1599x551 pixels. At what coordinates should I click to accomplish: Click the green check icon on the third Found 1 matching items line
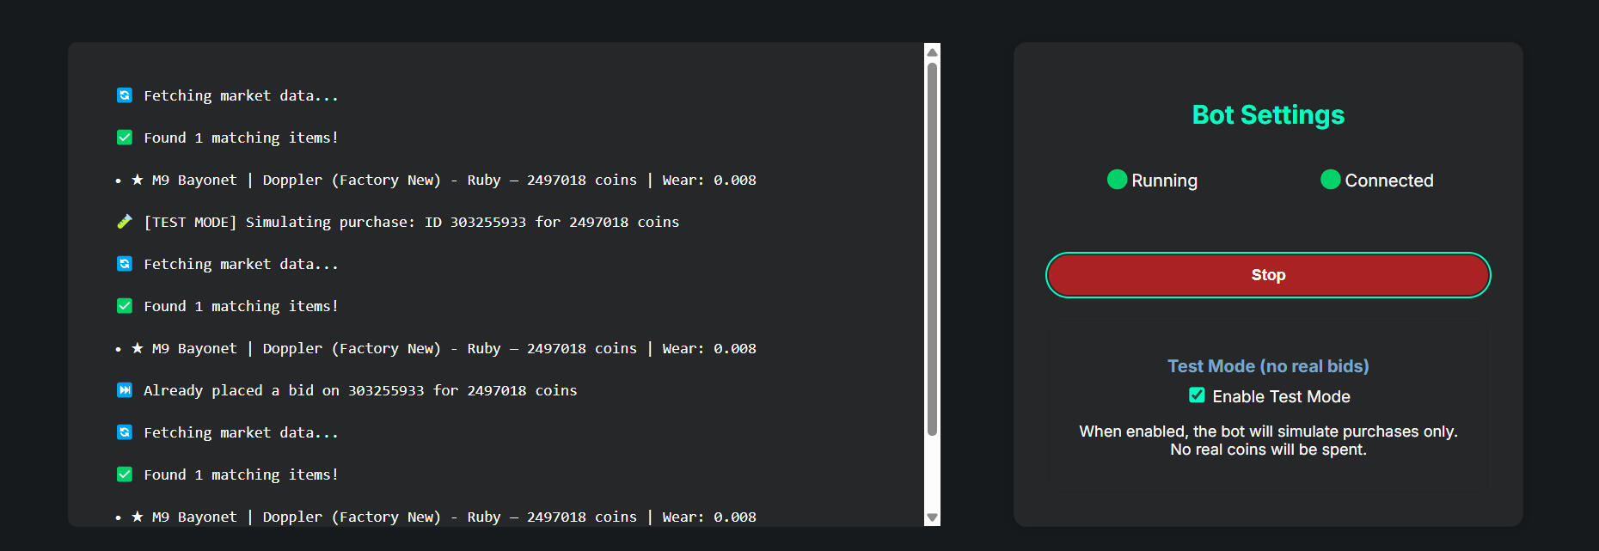point(125,474)
